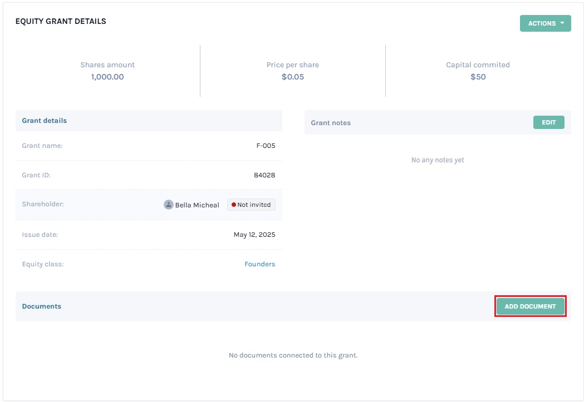Viewport: 584px width, 402px height.
Task: Click the Grant name label
Action: (42, 146)
